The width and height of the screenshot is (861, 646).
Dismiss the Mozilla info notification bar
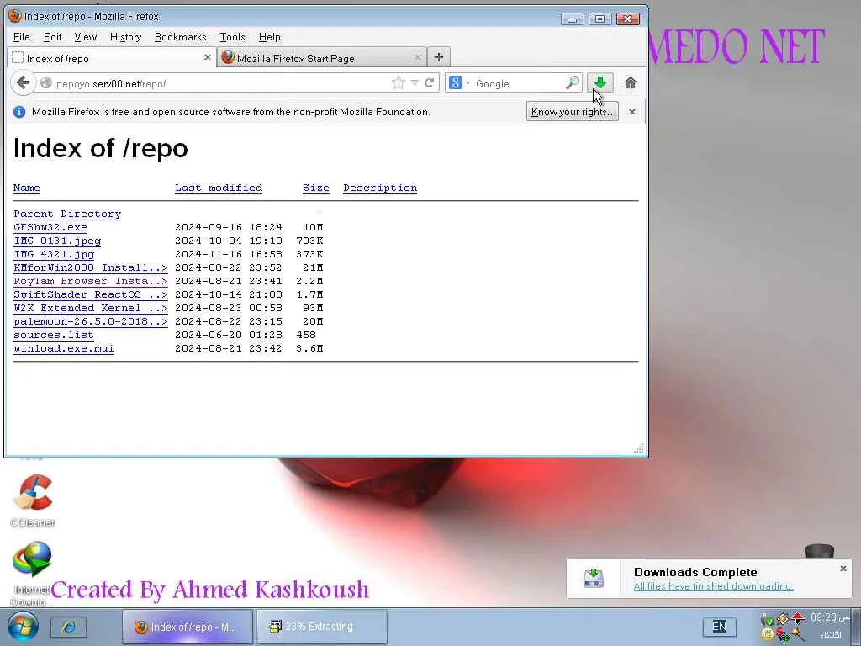[632, 112]
